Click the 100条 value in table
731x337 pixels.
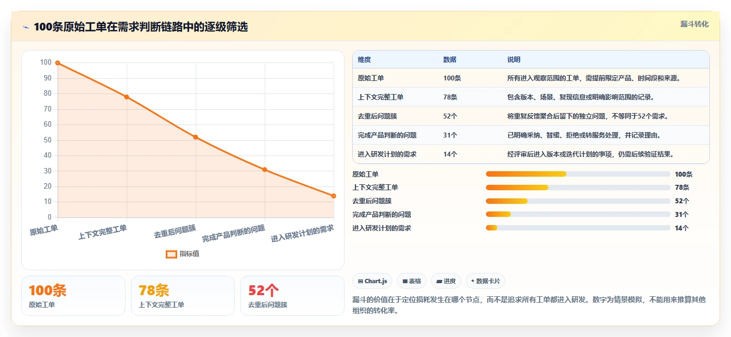(x=452, y=78)
